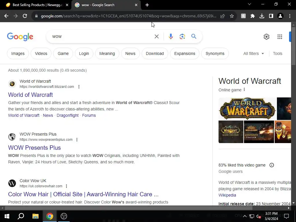Open the Forums sitelink
296x222 pixels.
[x=89, y=115]
